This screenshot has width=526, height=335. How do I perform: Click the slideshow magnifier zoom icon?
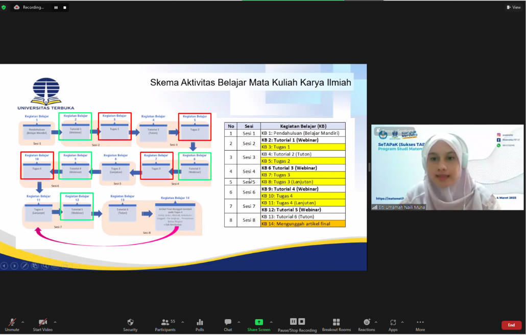point(45,266)
